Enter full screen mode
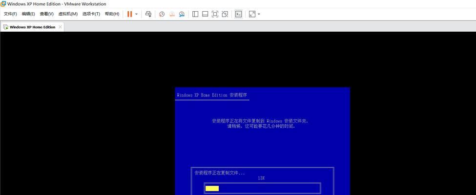This screenshot has width=476, height=195. 215,14
